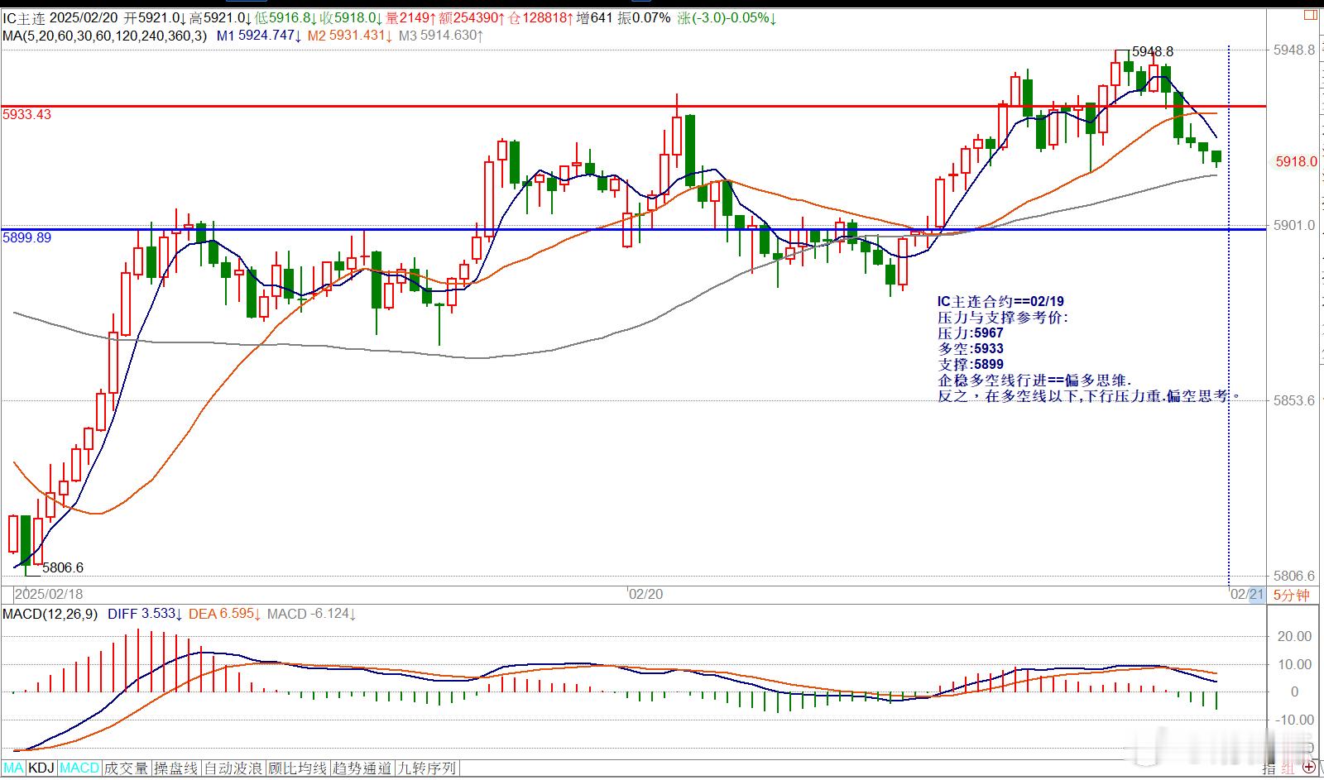1324x780 pixels.
Task: Click the 20.00 level on MACD axis
Action: click(x=1294, y=636)
